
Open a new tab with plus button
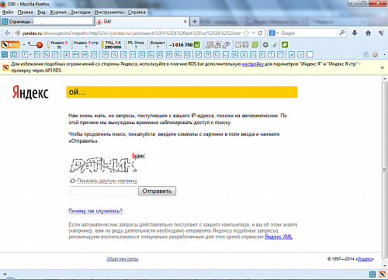pyautogui.click(x=195, y=22)
